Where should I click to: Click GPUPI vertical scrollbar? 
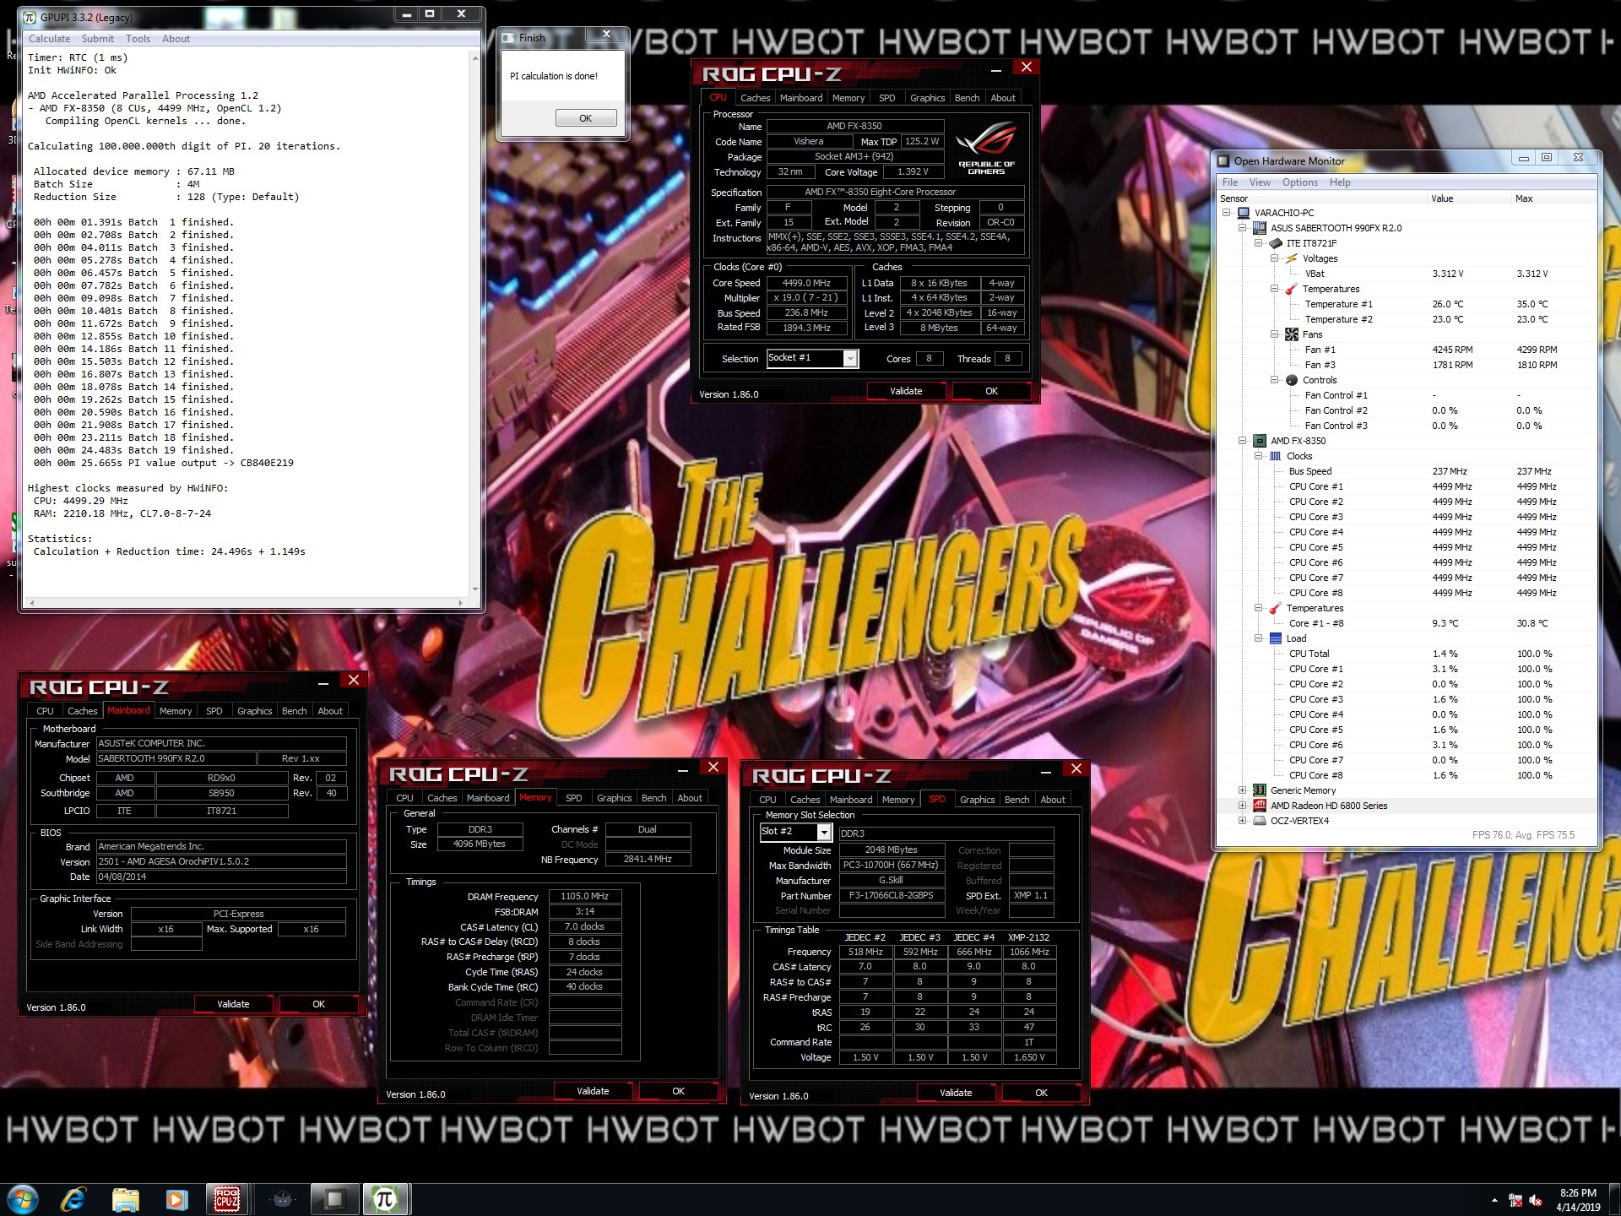pyautogui.click(x=474, y=324)
